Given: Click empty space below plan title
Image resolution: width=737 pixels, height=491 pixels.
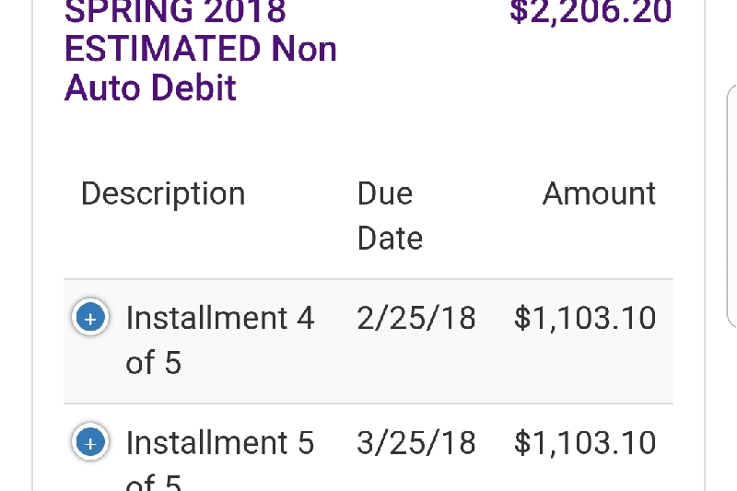Looking at the screenshot, I should coord(368,138).
